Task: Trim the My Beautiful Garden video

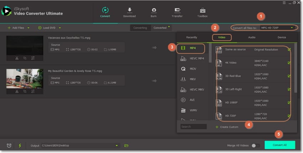Action: click(x=17, y=91)
